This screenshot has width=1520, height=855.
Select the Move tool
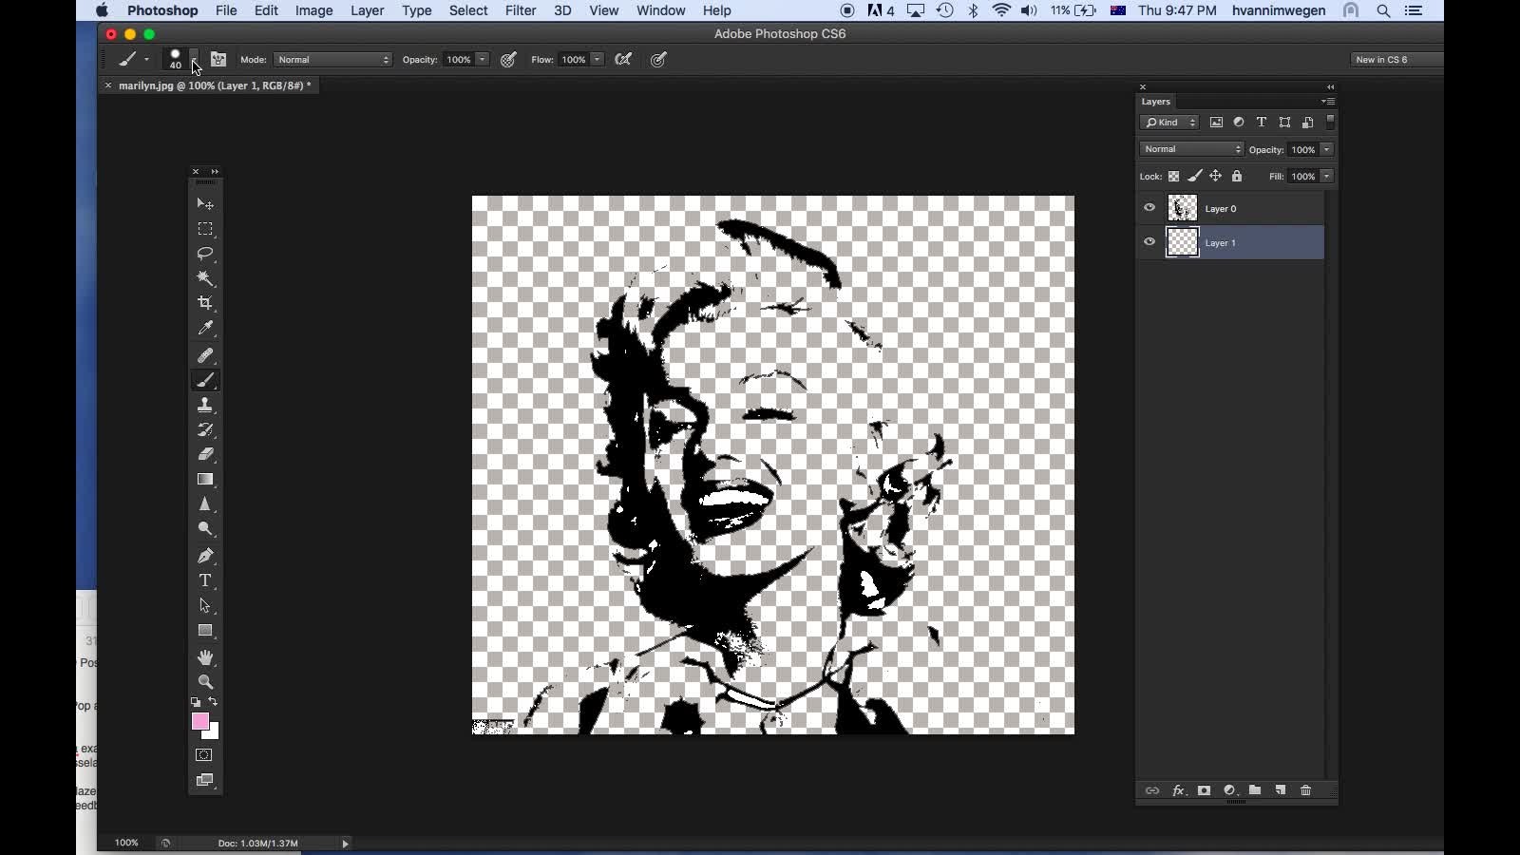pyautogui.click(x=205, y=204)
